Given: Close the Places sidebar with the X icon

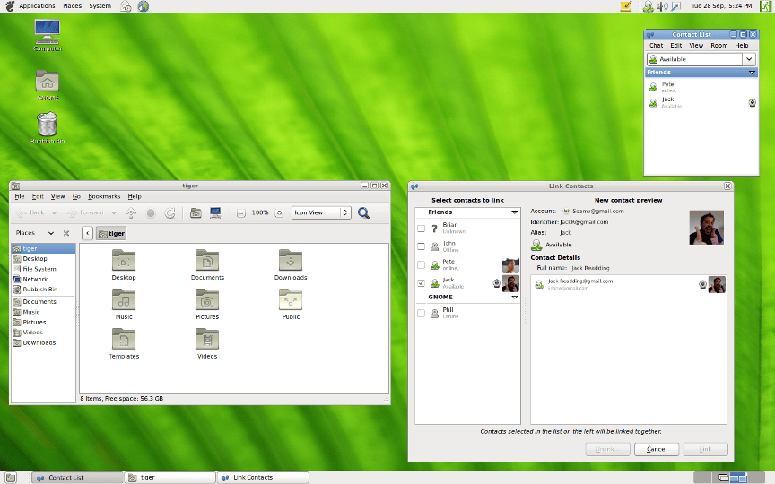Looking at the screenshot, I should pos(66,233).
